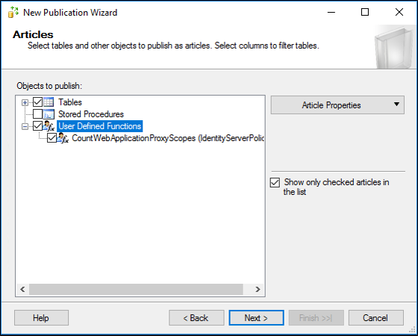Select the CountWebApplicationProxyScopes function row
The width and height of the screenshot is (418, 336).
(168, 138)
